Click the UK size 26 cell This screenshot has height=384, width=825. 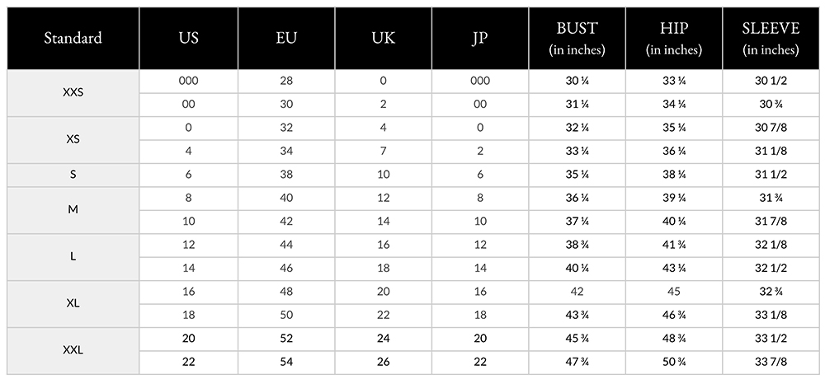(x=384, y=362)
